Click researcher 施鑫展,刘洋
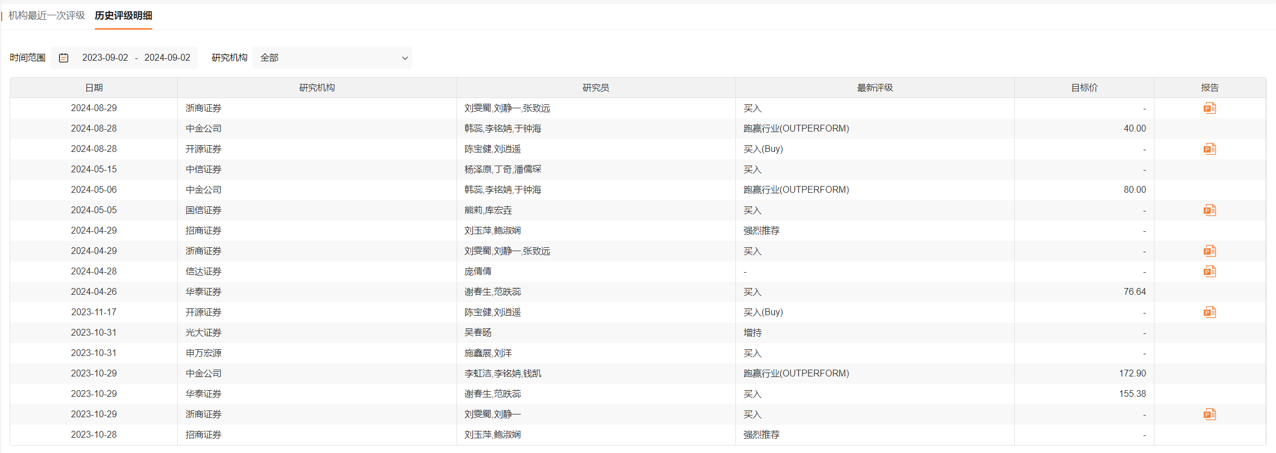The height and width of the screenshot is (453, 1276). (488, 353)
